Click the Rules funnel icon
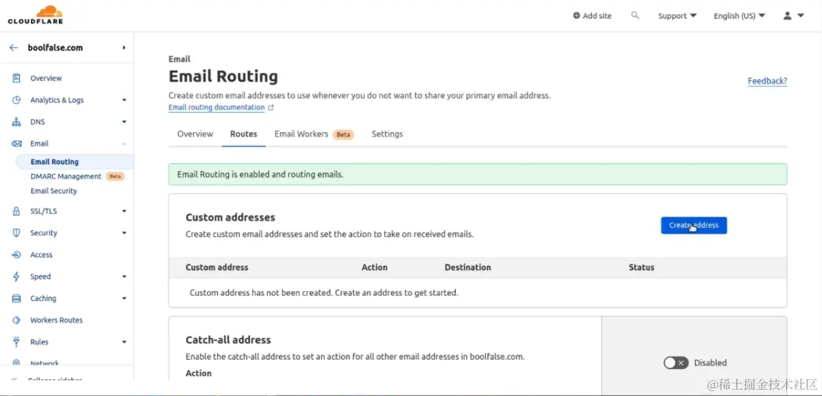Screen dimensions: 822x396 pos(16,342)
